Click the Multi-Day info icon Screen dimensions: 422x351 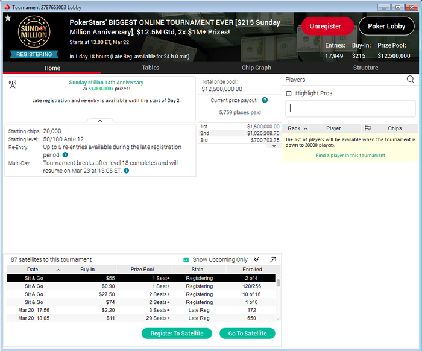tap(126, 171)
